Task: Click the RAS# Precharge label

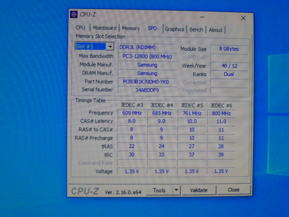Action: coord(93,138)
